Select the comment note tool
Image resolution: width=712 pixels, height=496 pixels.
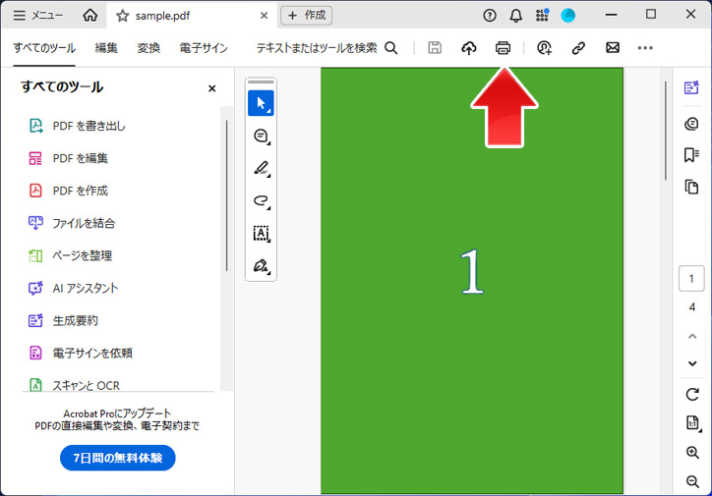pos(261,136)
